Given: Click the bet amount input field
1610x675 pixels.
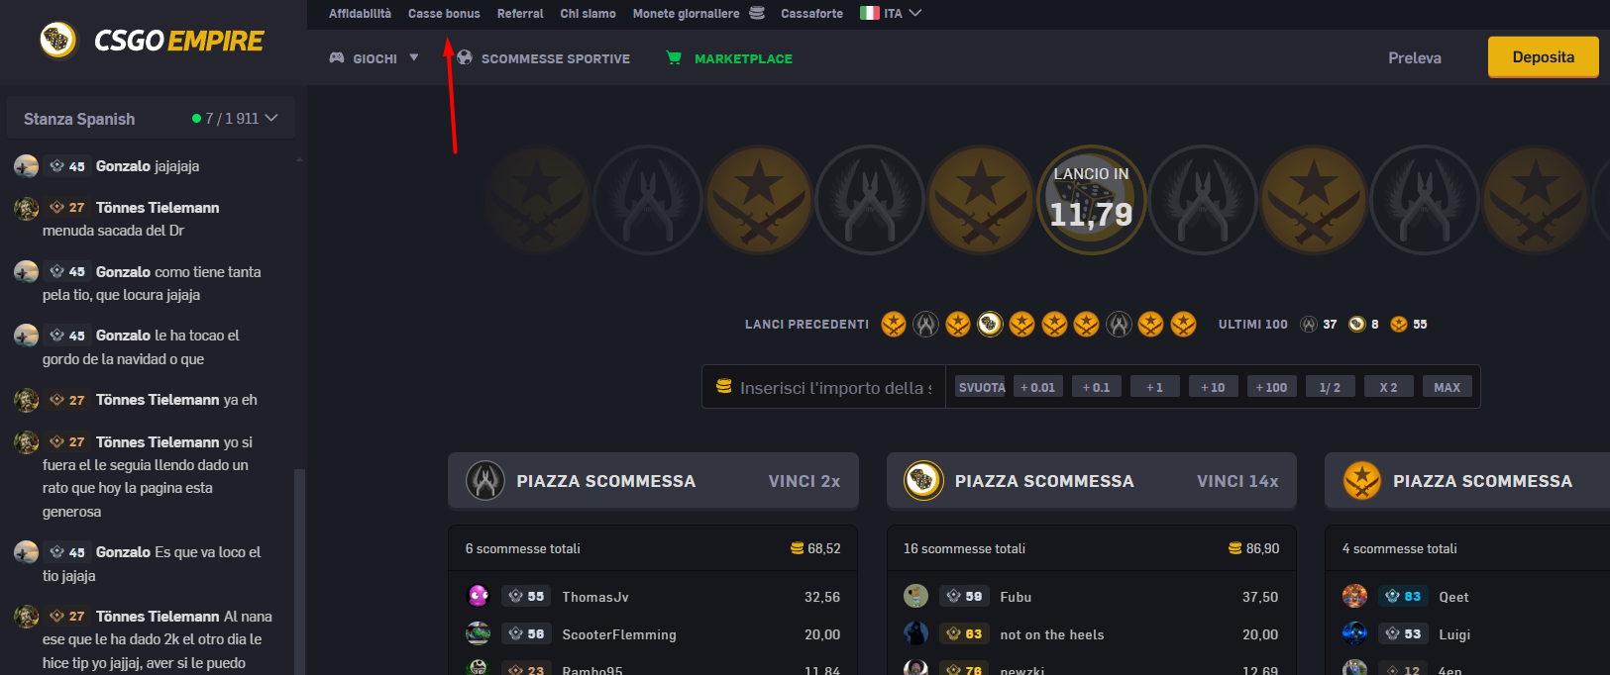Looking at the screenshot, I should 834,388.
